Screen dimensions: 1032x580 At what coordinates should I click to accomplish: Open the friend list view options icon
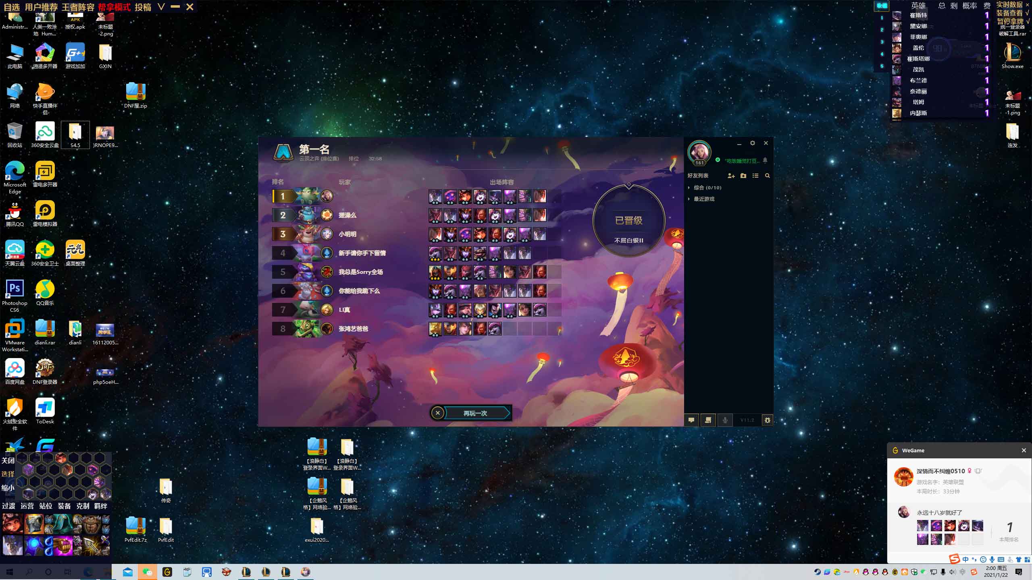(755, 176)
